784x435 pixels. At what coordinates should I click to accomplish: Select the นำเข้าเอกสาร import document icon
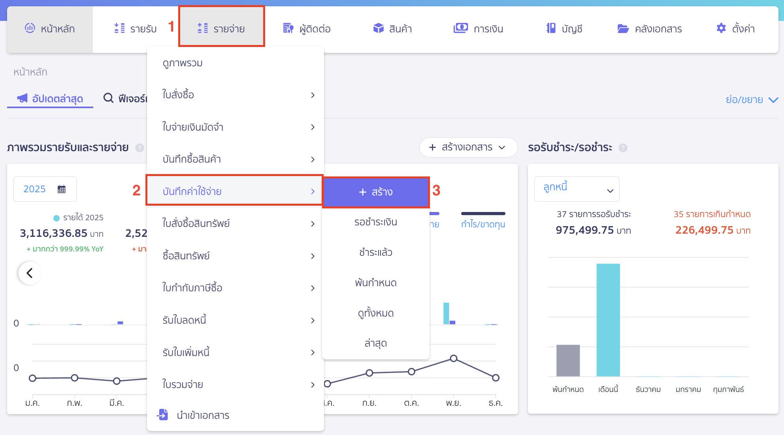pos(162,415)
